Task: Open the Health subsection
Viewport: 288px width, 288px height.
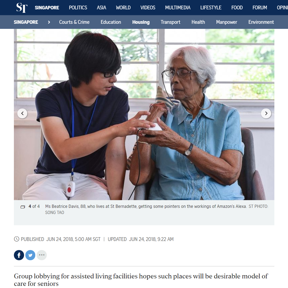Action: pyautogui.click(x=198, y=22)
